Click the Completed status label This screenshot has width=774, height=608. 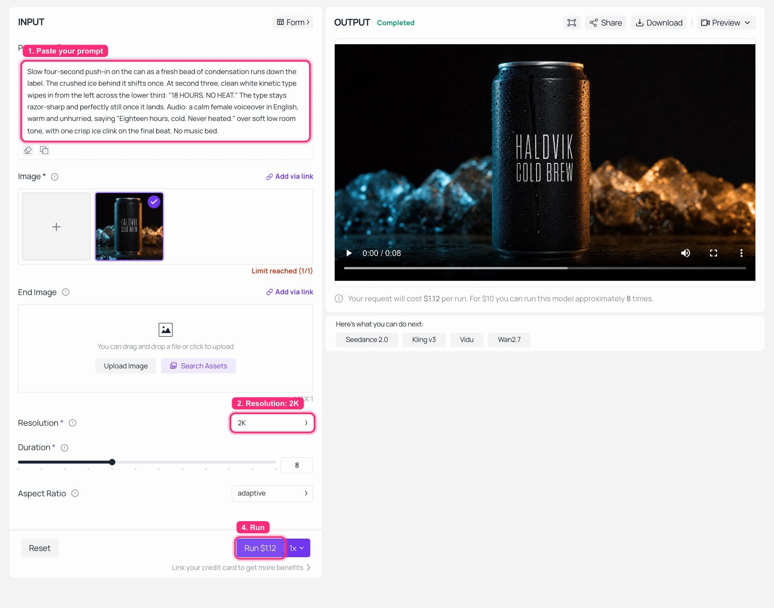(396, 23)
